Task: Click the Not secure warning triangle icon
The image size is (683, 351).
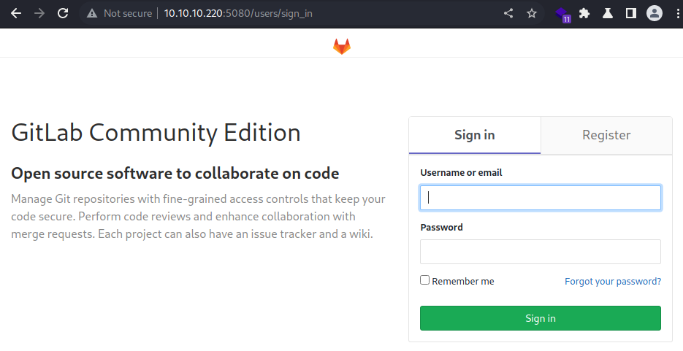Action: [x=92, y=13]
